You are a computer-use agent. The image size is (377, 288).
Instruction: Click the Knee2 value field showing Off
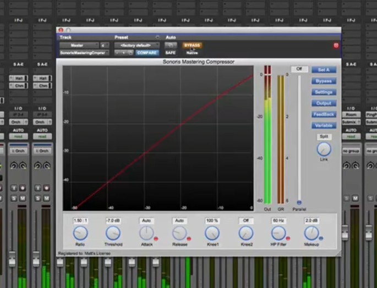coord(245,220)
